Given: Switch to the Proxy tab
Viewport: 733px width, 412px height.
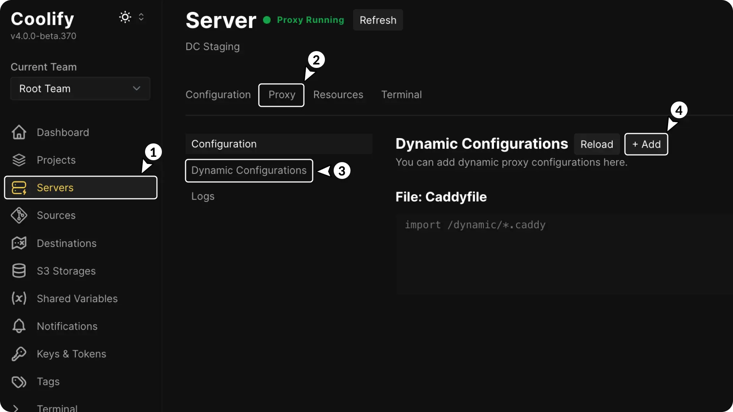Looking at the screenshot, I should [x=281, y=95].
